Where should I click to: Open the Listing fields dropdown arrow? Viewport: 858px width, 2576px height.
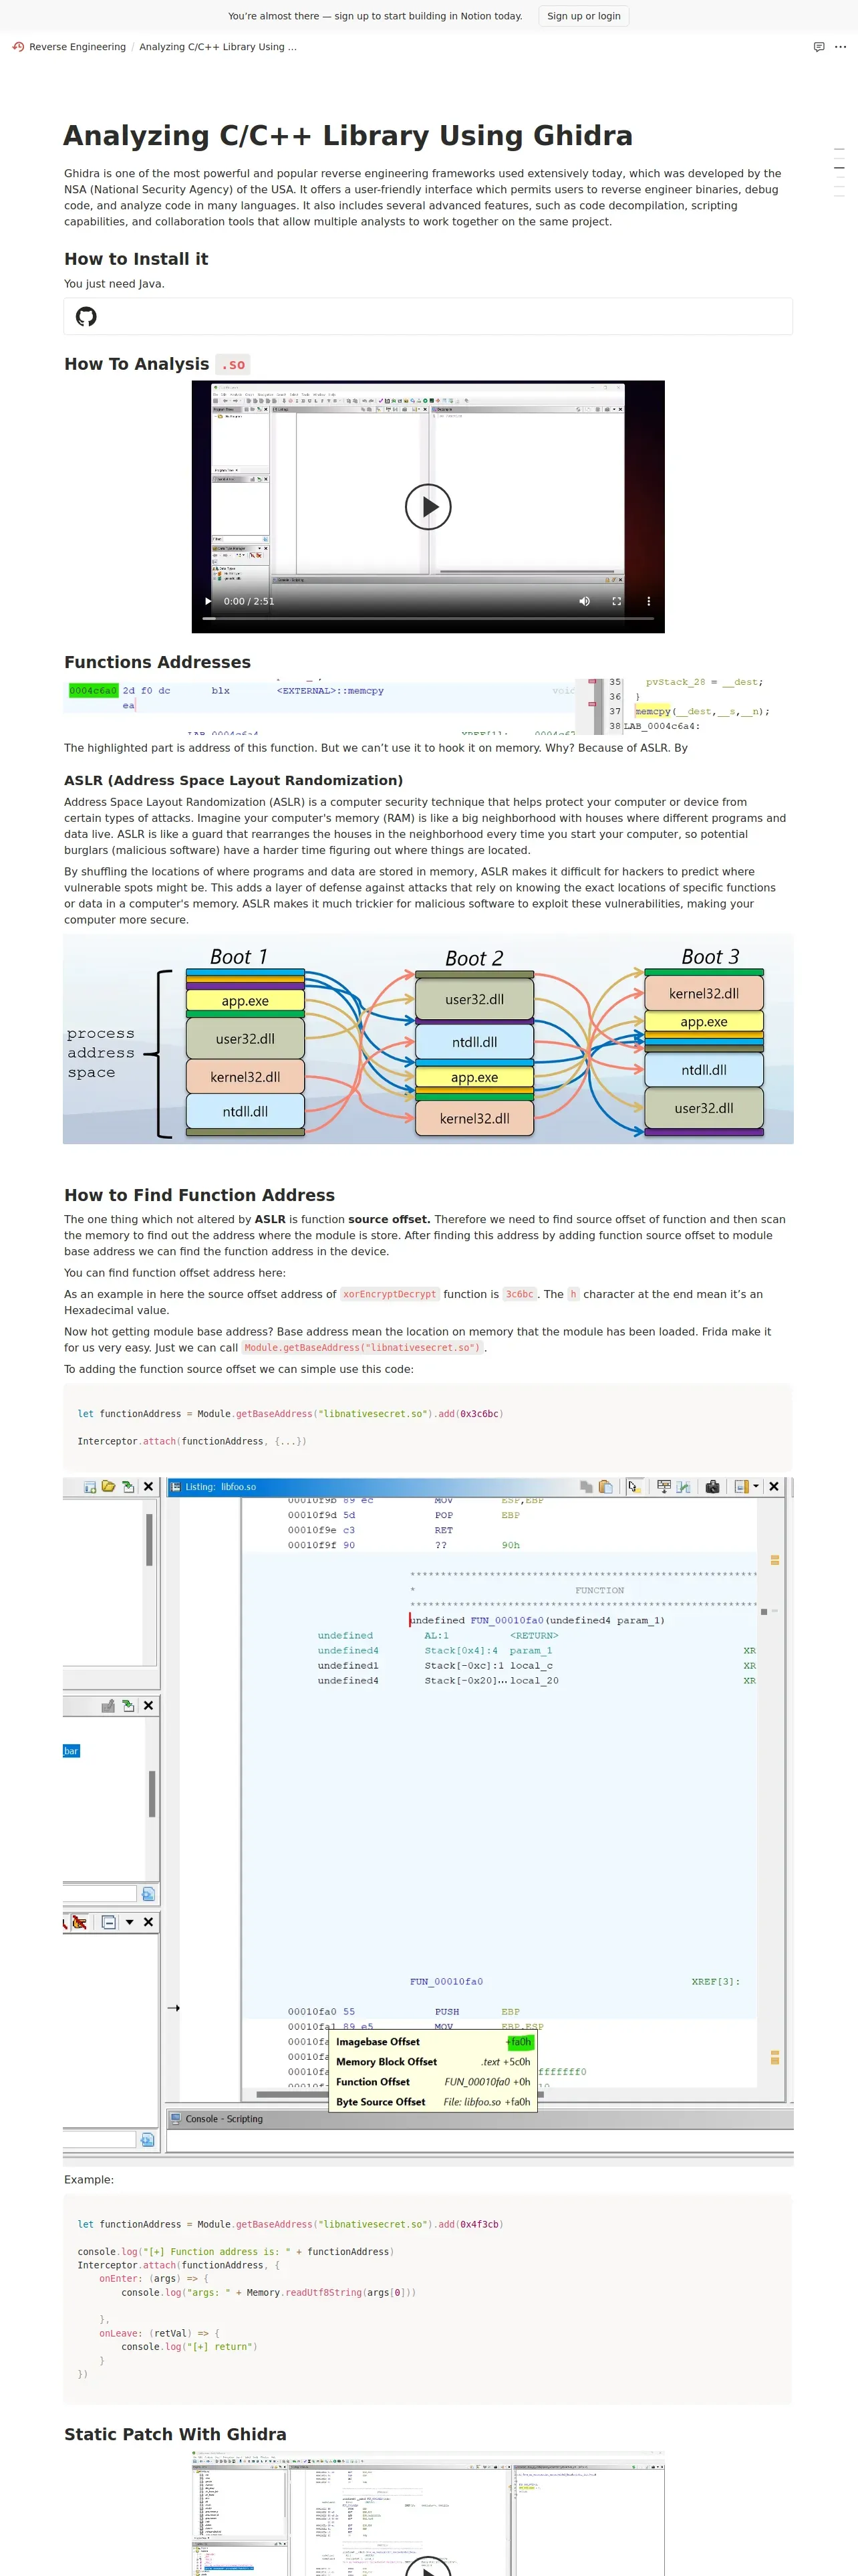756,1487
